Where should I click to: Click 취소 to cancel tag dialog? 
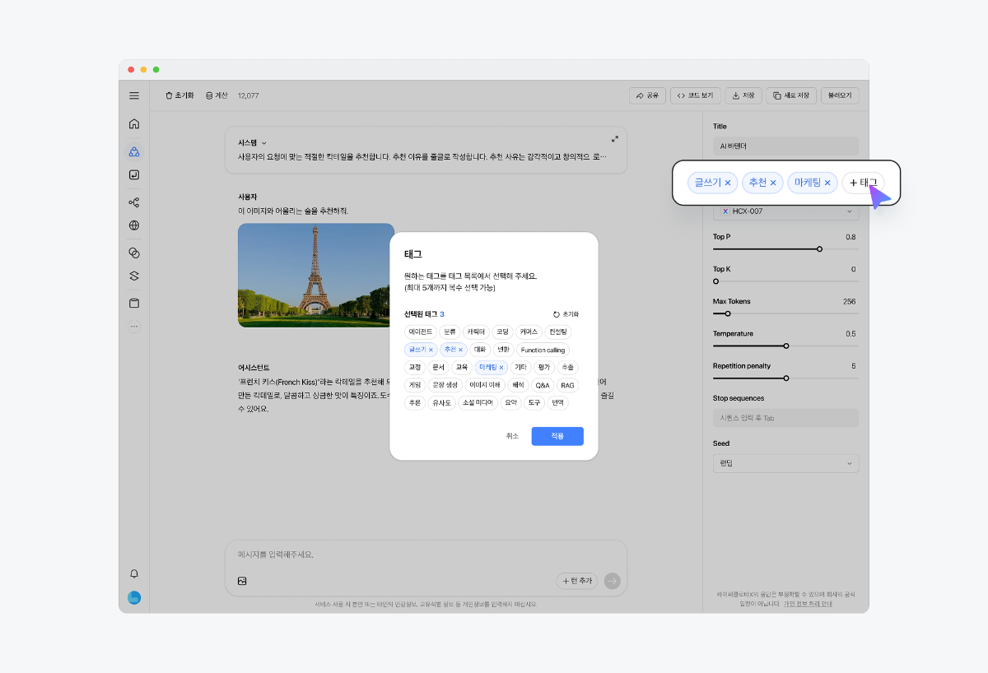tap(512, 436)
